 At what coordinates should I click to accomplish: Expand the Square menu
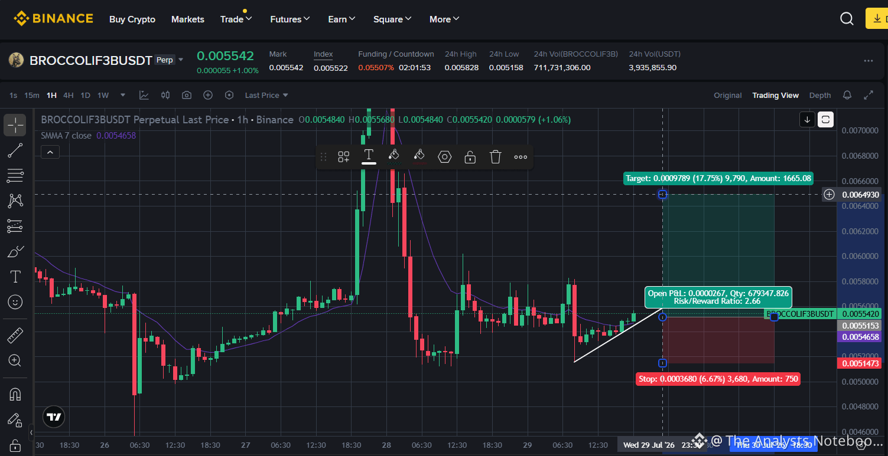(x=393, y=19)
